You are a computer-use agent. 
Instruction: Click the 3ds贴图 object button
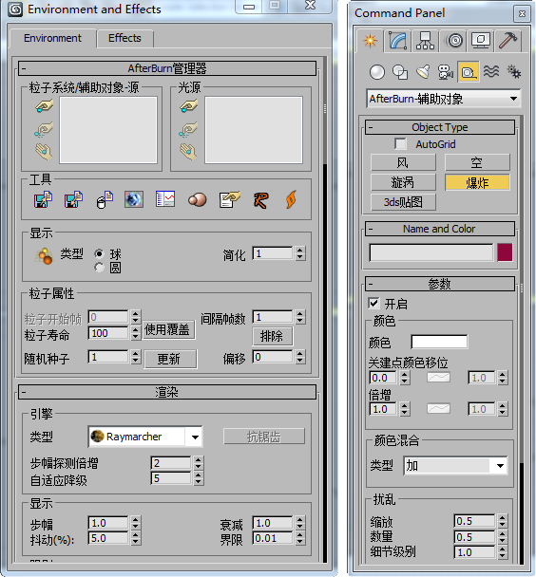[403, 202]
